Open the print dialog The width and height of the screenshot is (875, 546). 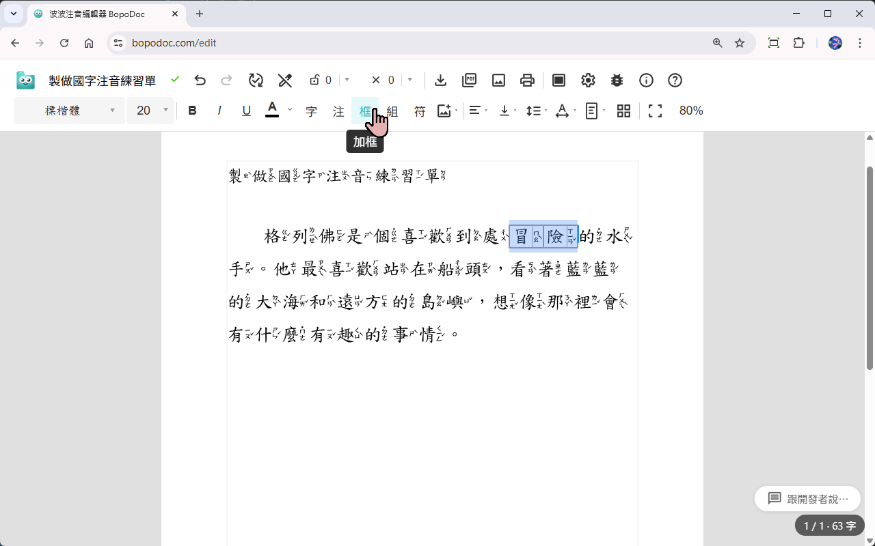pos(527,80)
